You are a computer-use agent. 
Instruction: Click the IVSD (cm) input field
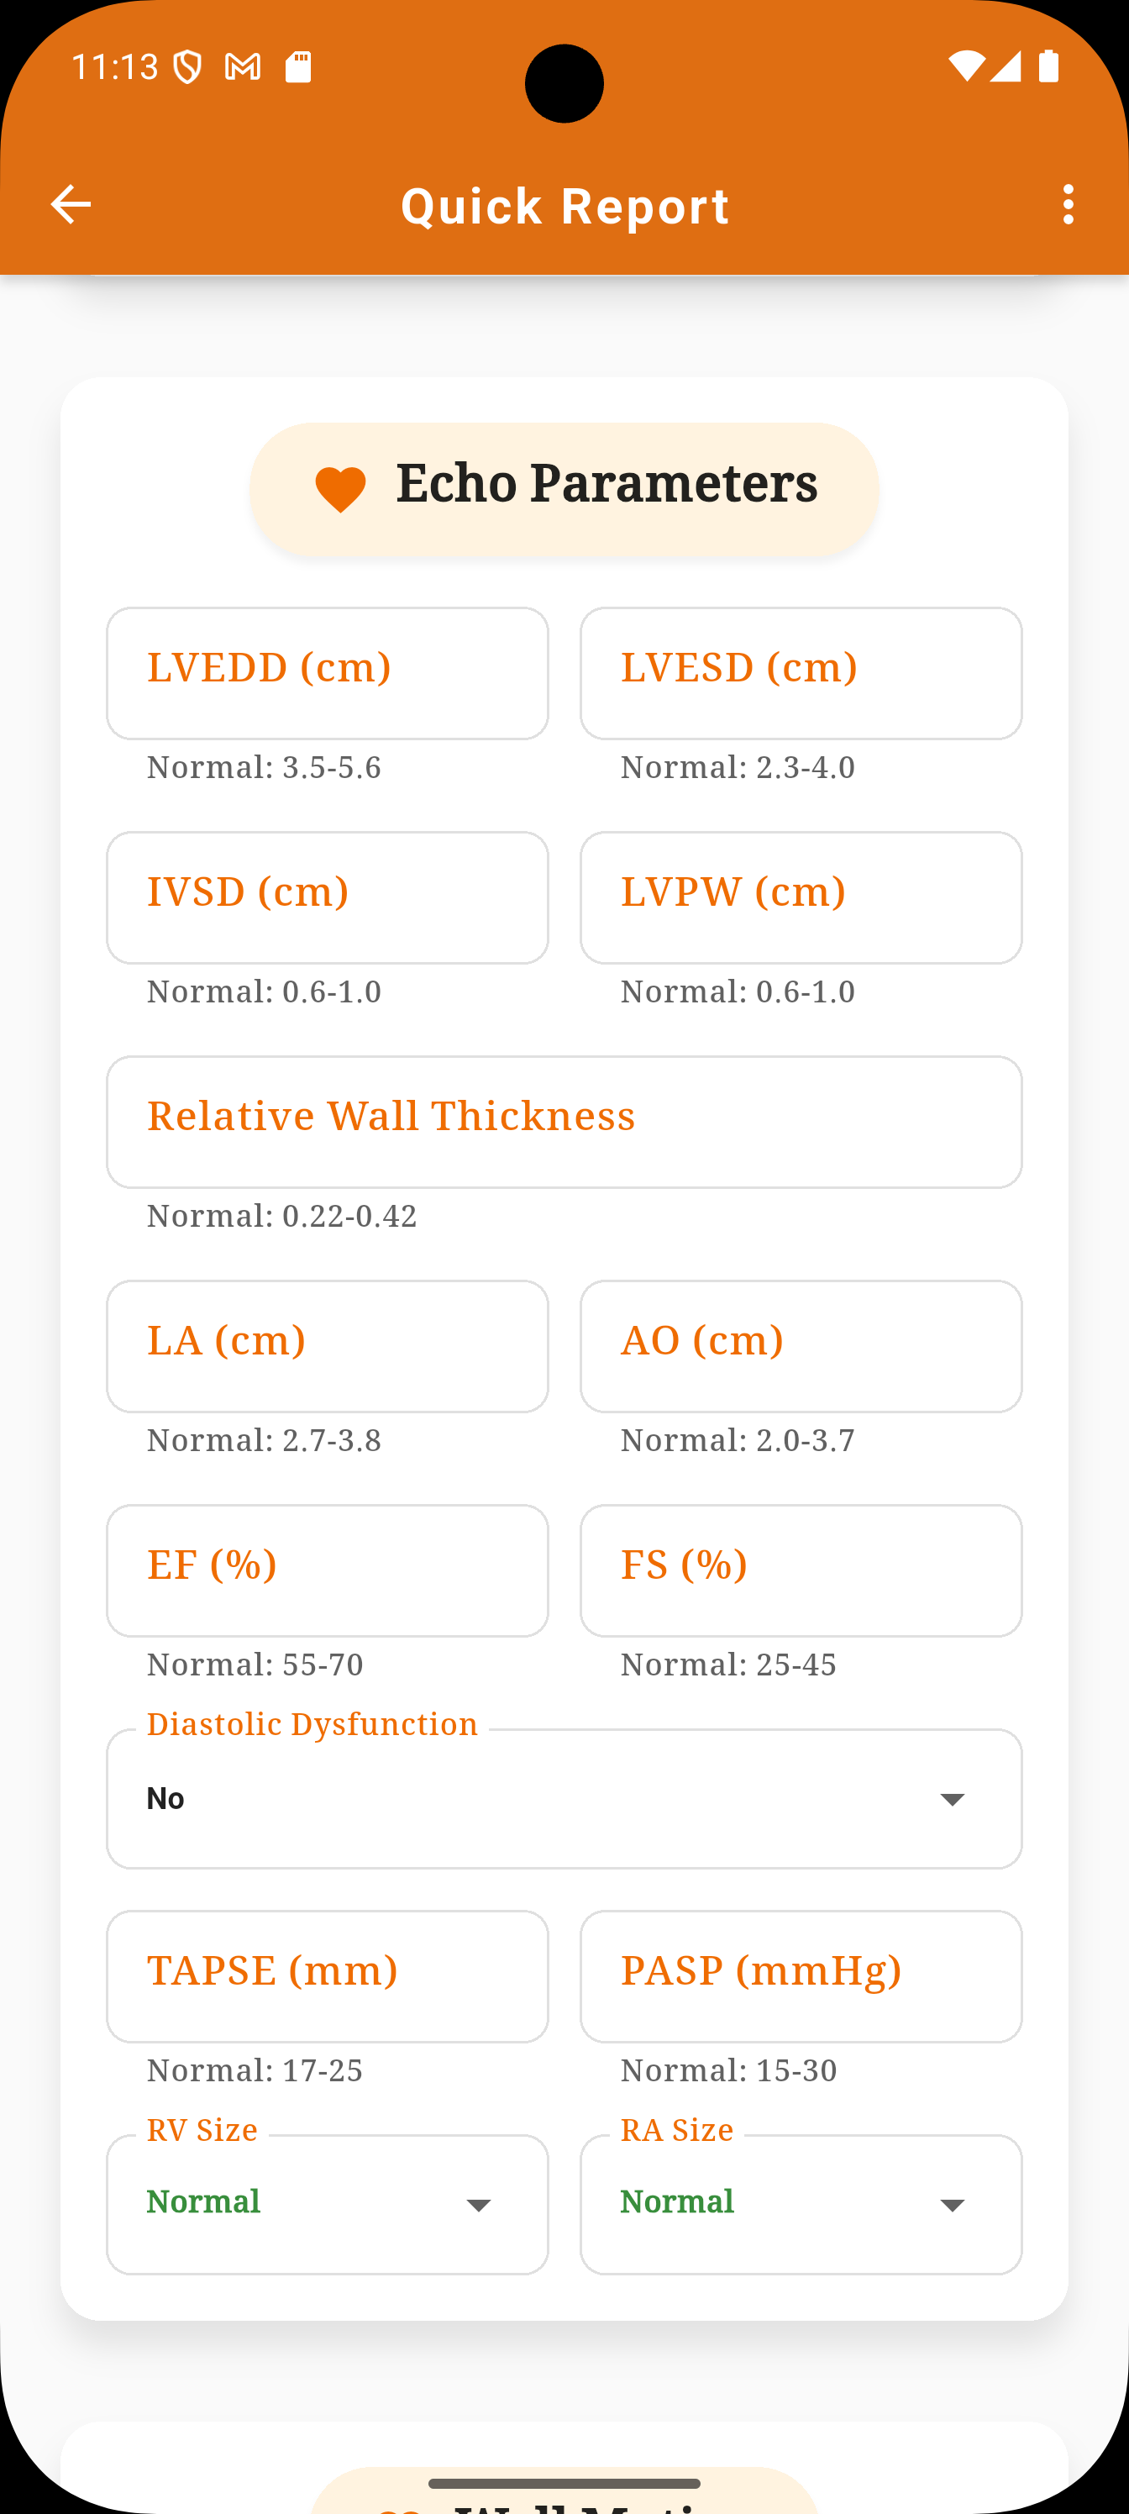pyautogui.click(x=327, y=898)
